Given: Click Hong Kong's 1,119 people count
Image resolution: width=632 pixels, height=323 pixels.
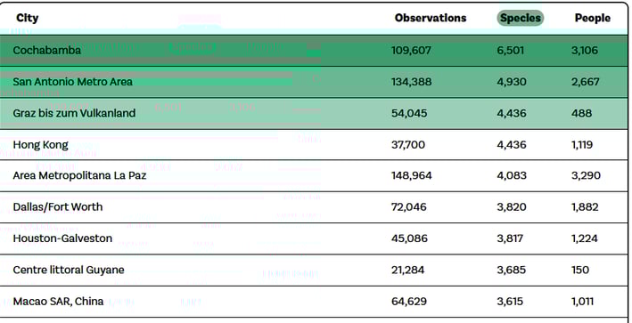Looking at the screenshot, I should point(581,144).
